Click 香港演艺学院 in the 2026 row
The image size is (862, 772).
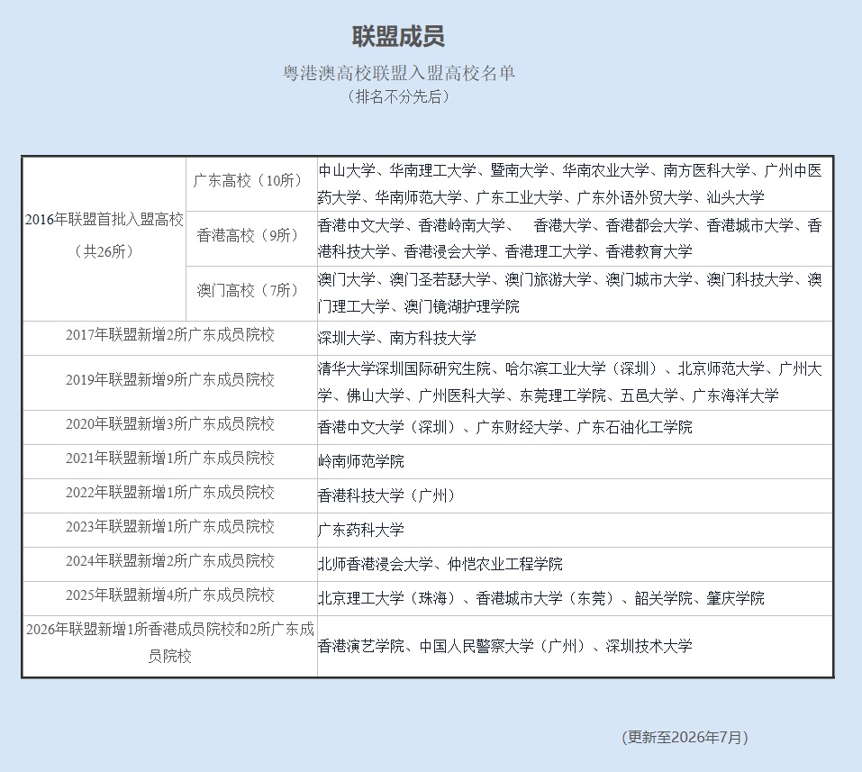coord(360,646)
